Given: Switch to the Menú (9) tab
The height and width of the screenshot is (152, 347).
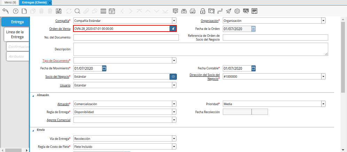Looking at the screenshot, I should (x=10, y=2).
